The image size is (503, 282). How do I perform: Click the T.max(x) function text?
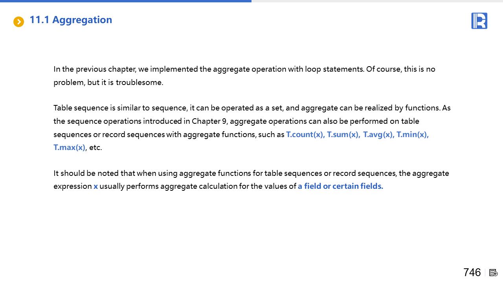(x=69, y=148)
